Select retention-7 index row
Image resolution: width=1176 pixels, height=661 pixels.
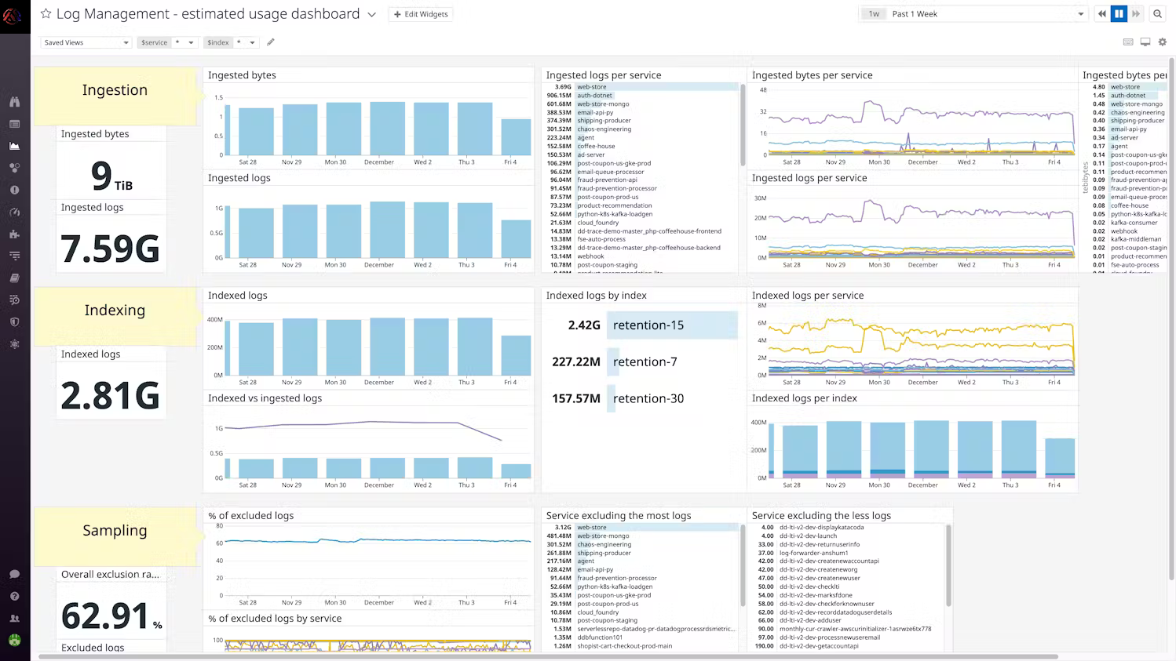click(x=644, y=361)
